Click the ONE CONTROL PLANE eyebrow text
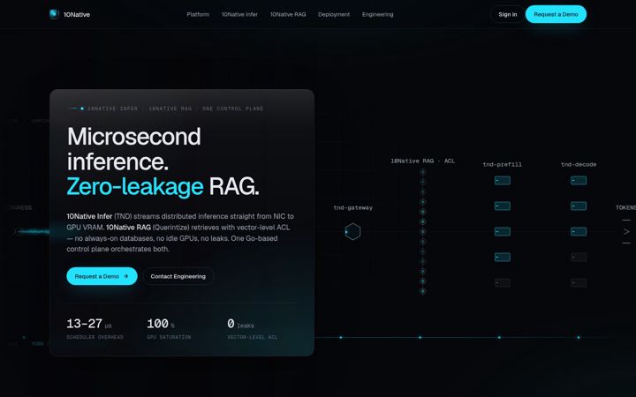Image resolution: width=636 pixels, height=397 pixels. (233, 109)
